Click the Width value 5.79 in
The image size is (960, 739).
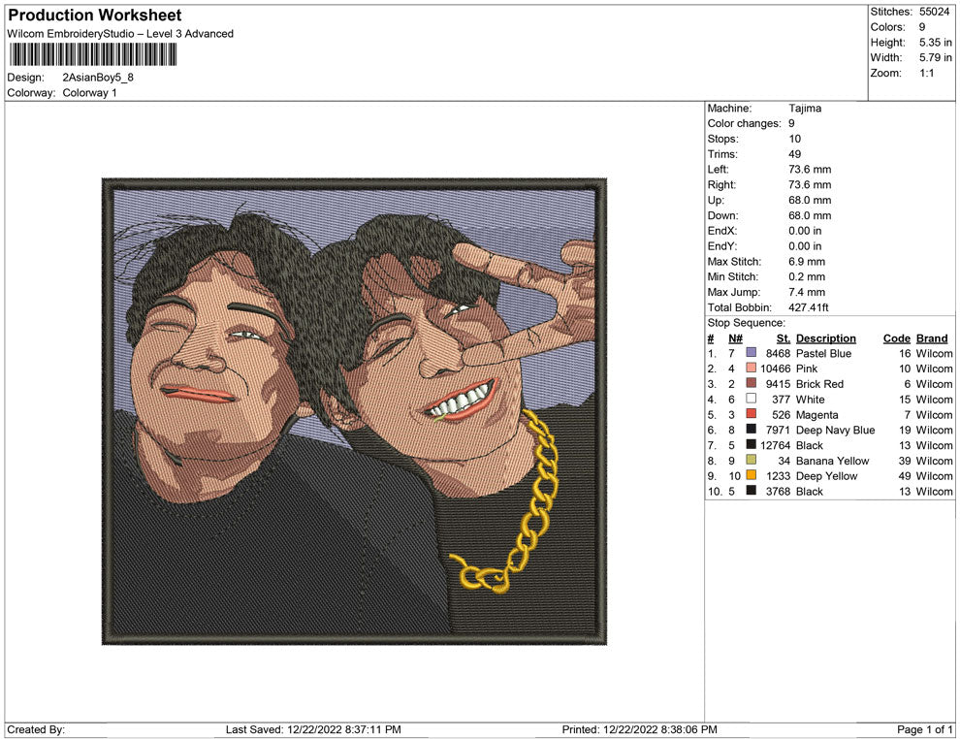936,57
